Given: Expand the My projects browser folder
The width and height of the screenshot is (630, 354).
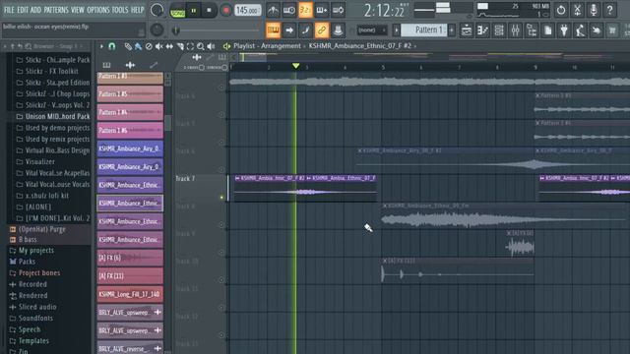Looking at the screenshot, I should tap(31, 251).
